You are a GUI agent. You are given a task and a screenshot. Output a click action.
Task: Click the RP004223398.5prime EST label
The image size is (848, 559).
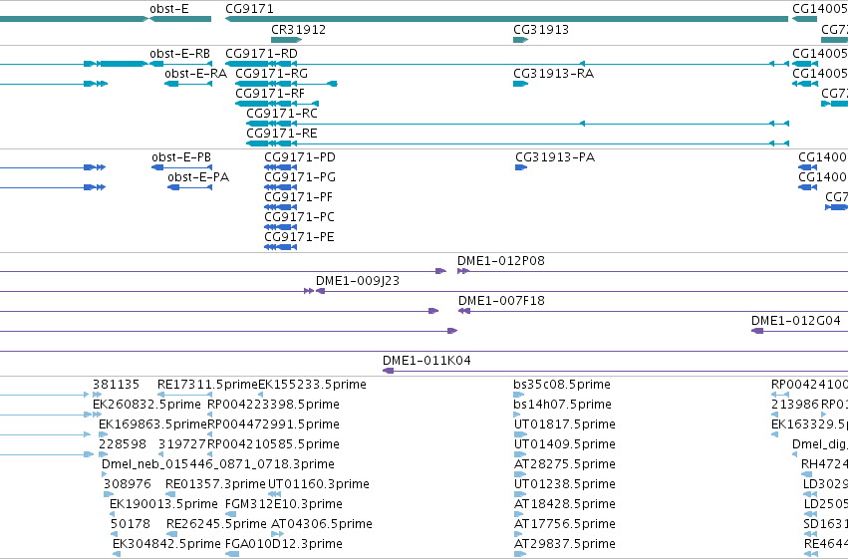coord(274,405)
